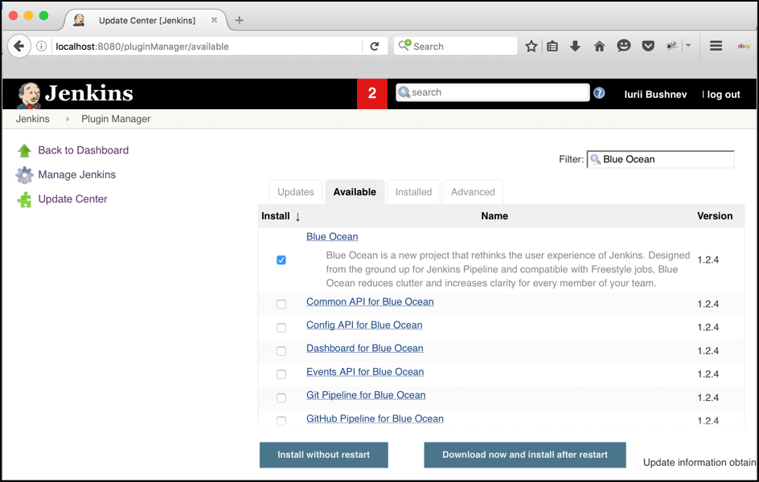This screenshot has height=482, width=759.
Task: Open the Advanced tab
Action: [x=473, y=192]
